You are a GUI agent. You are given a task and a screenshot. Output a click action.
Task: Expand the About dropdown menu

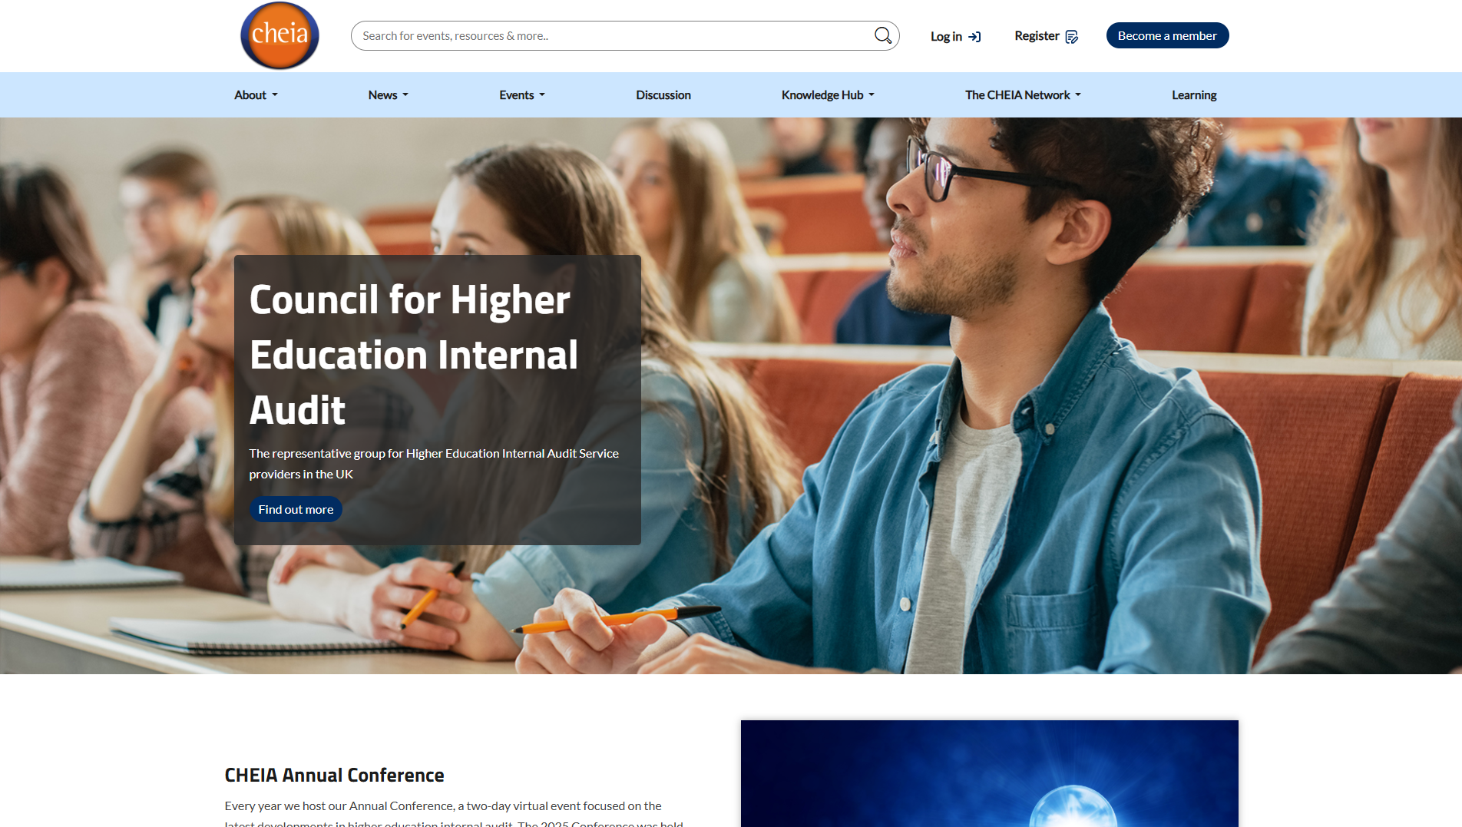coord(256,95)
